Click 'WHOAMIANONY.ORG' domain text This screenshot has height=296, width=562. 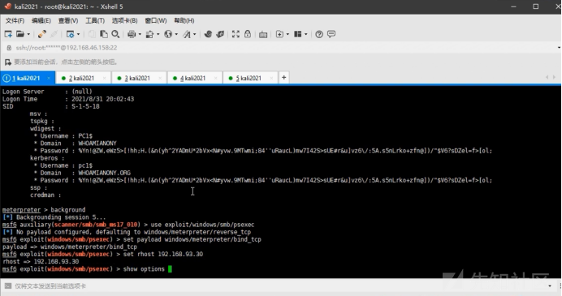[x=104, y=173]
